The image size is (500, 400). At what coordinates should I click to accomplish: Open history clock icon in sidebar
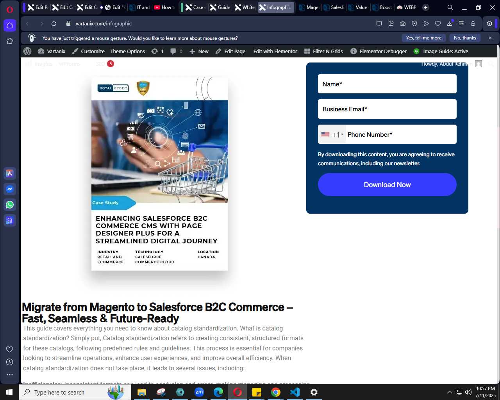(10, 362)
